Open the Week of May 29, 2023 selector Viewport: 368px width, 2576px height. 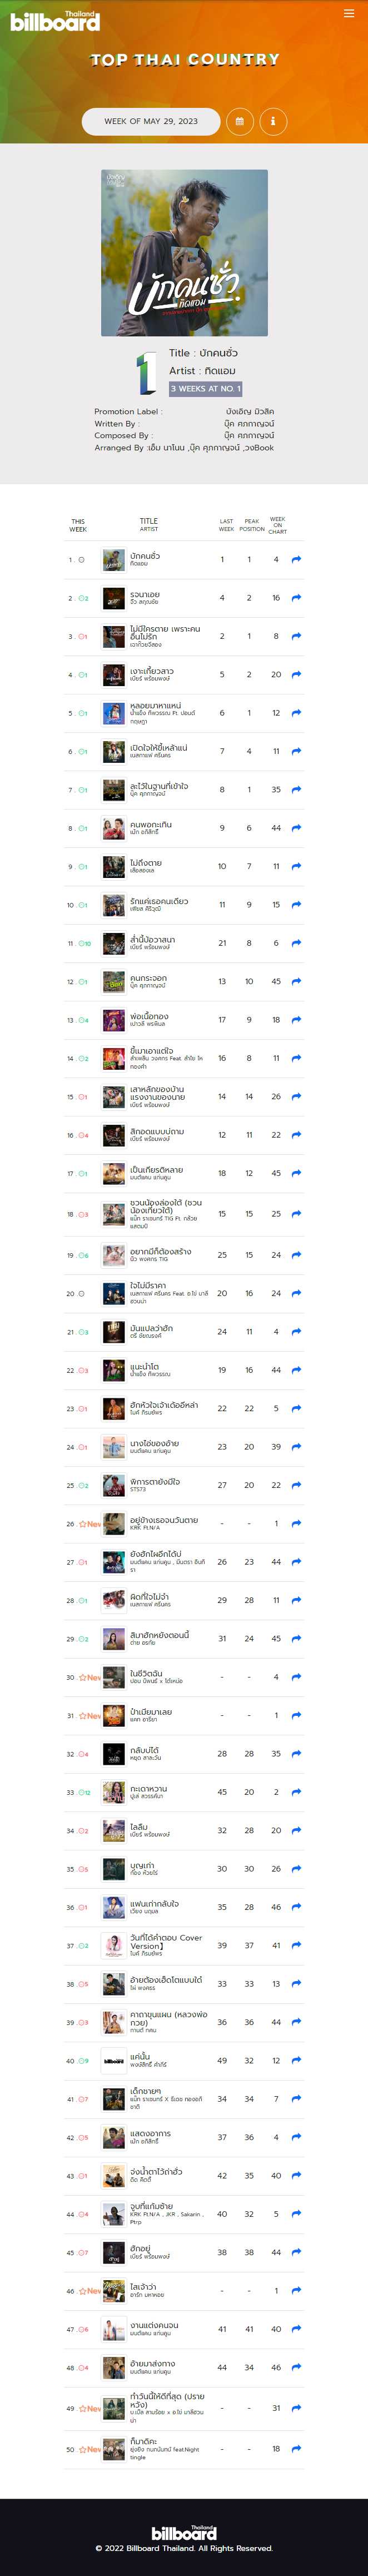click(151, 121)
